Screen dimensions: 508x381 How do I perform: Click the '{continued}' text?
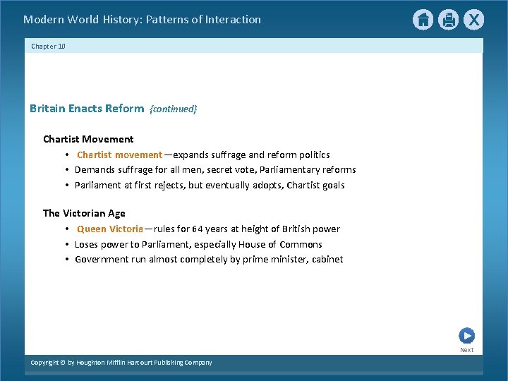(173, 109)
